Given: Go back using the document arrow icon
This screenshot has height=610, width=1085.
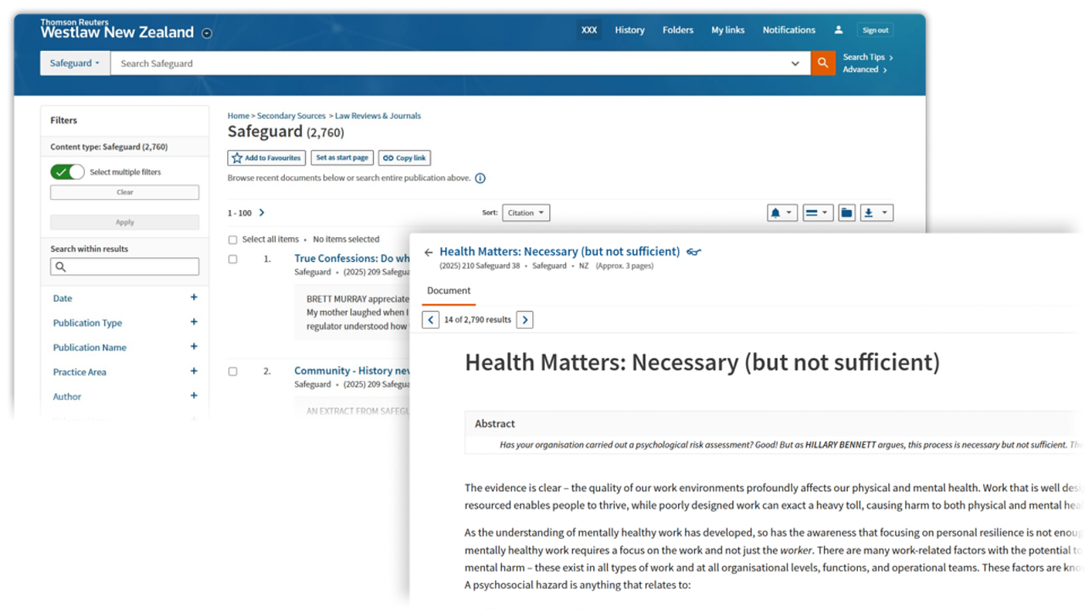Looking at the screenshot, I should point(428,252).
